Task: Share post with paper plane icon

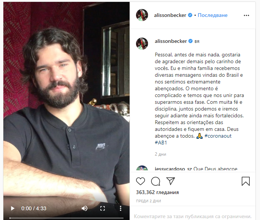Action: pos(171,181)
